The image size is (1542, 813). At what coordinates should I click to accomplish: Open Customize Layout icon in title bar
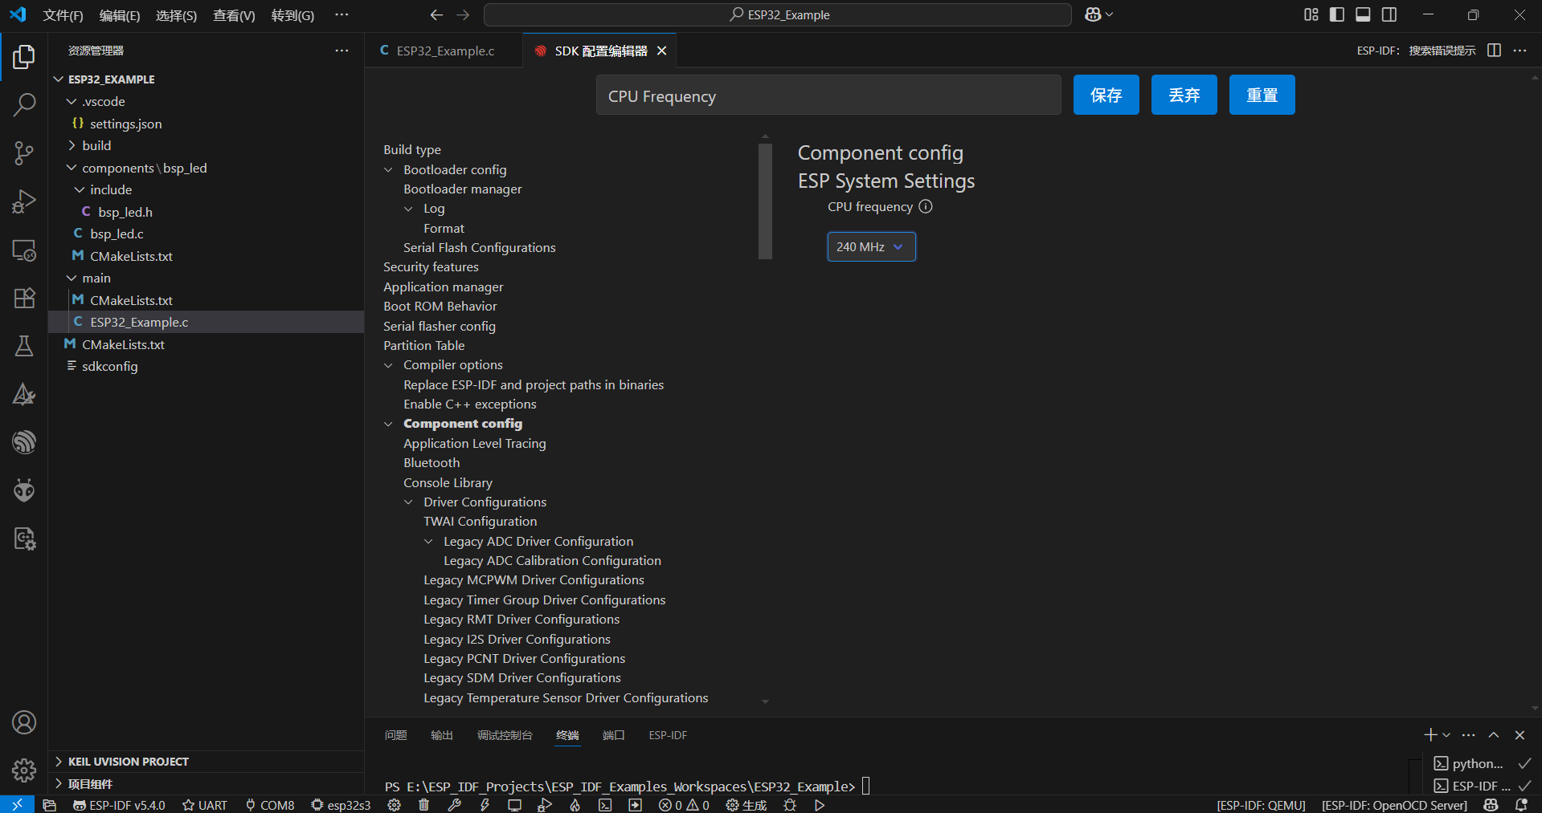click(1311, 14)
